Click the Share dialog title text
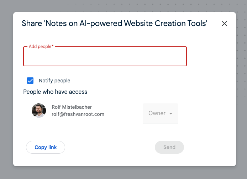Screen dimensions: 247x179 [114, 24]
